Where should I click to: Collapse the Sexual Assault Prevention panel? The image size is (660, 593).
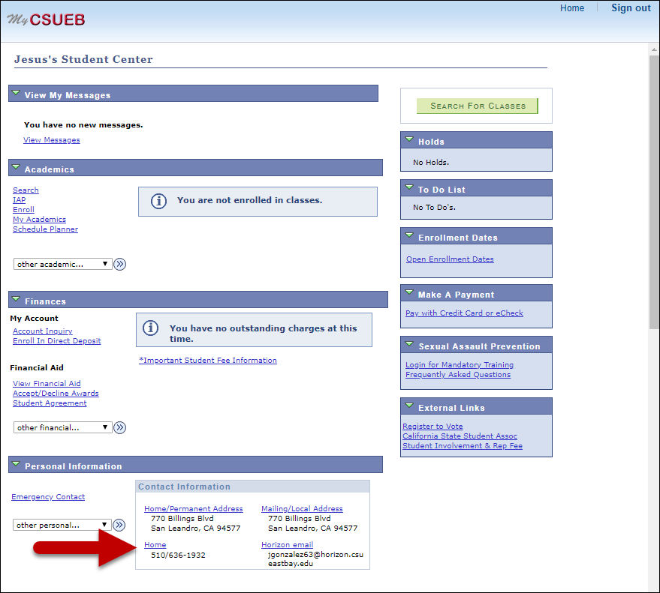[x=409, y=344]
